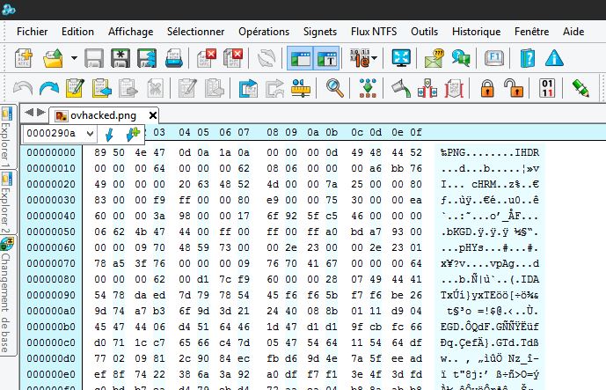Open the Explorer 1 side panel
606x390 pixels.
click(x=6, y=137)
